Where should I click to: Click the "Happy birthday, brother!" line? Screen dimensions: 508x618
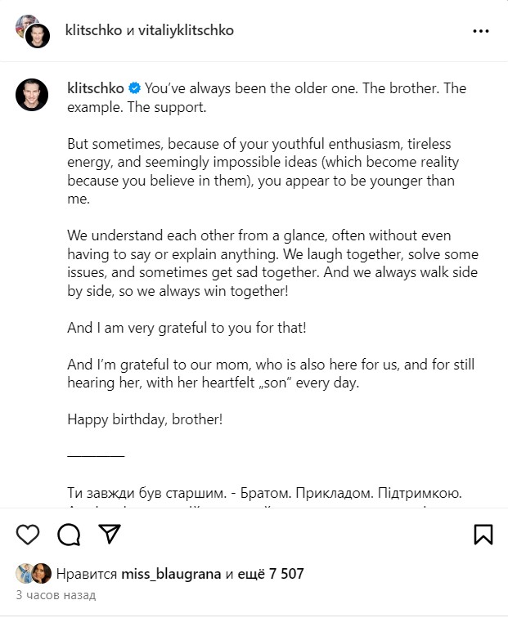click(x=145, y=419)
